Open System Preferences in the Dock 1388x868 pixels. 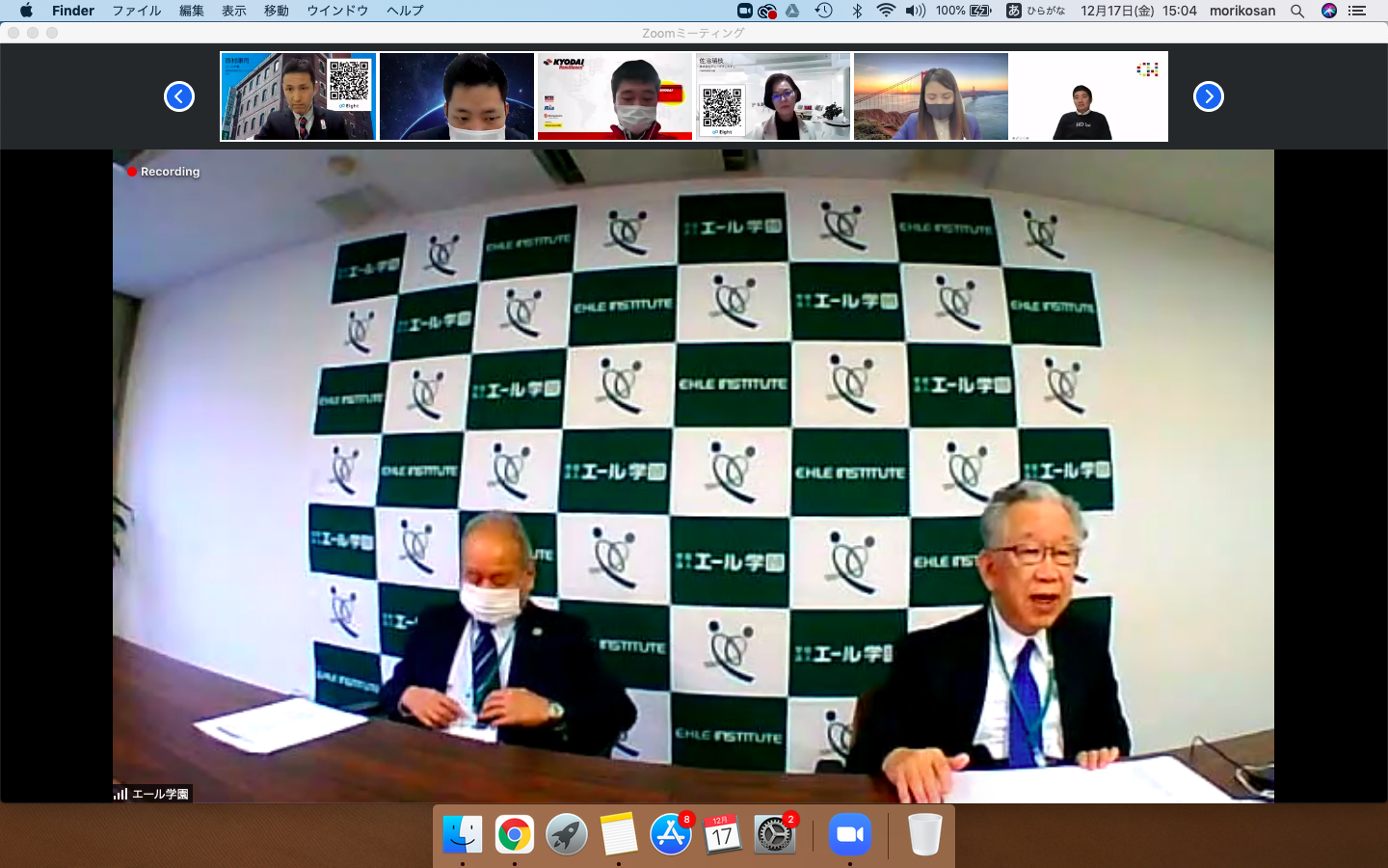click(775, 834)
